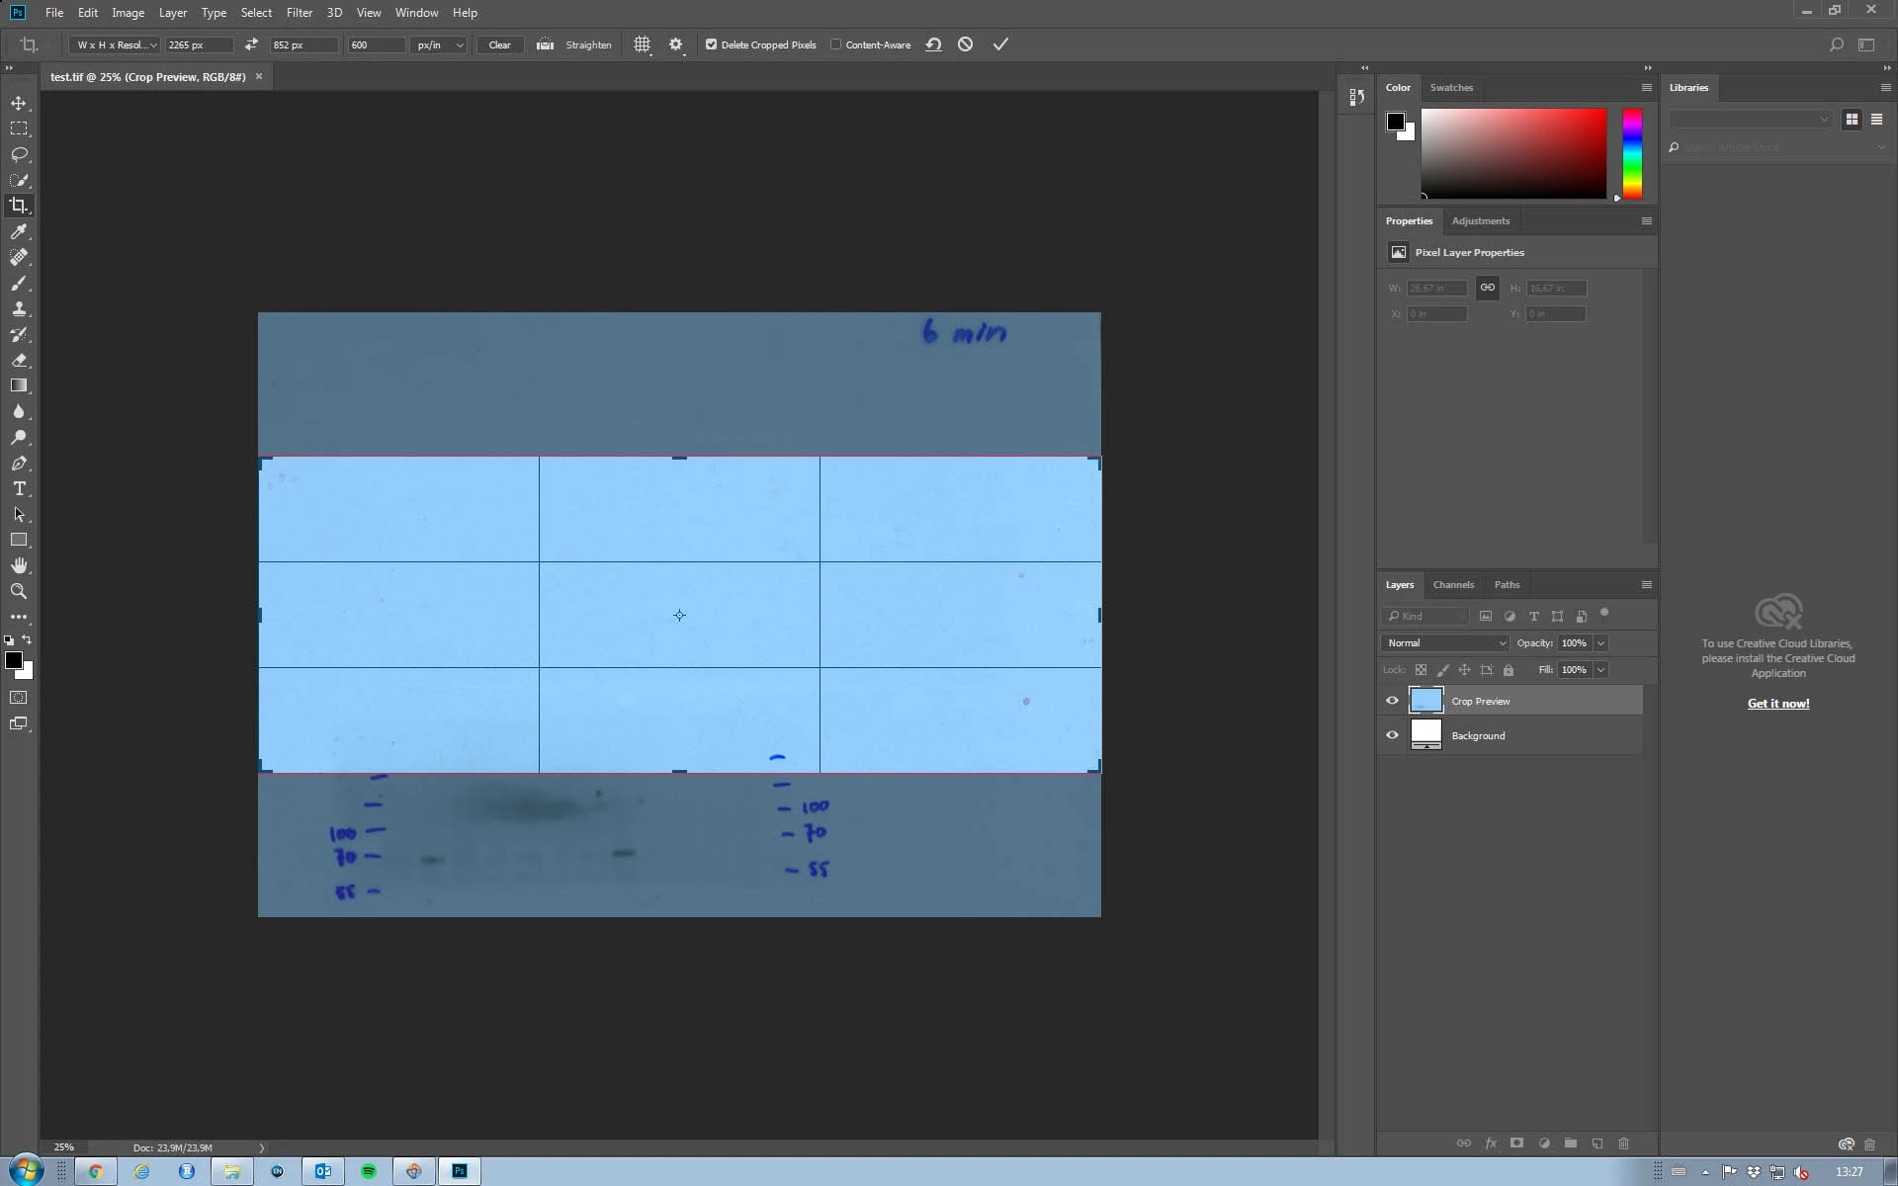Hide the Crop Preview layer
Viewport: 1898px width, 1186px height.
pos(1392,701)
